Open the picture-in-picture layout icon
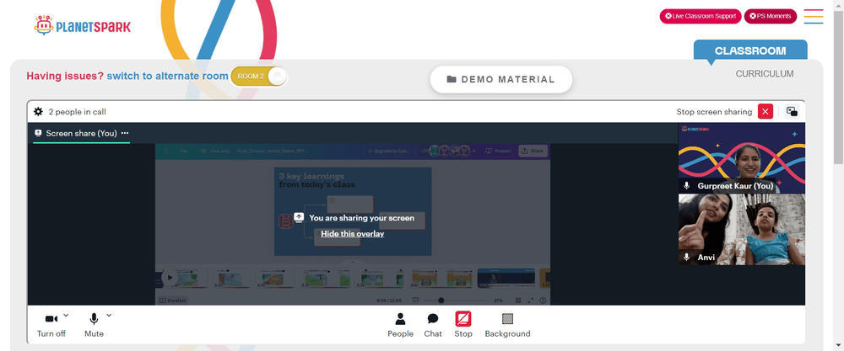 (x=792, y=112)
